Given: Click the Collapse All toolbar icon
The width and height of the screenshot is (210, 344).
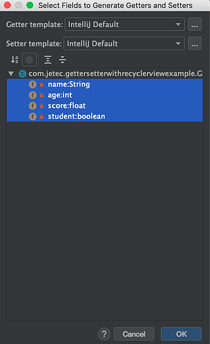Looking at the screenshot, I should (x=62, y=60).
